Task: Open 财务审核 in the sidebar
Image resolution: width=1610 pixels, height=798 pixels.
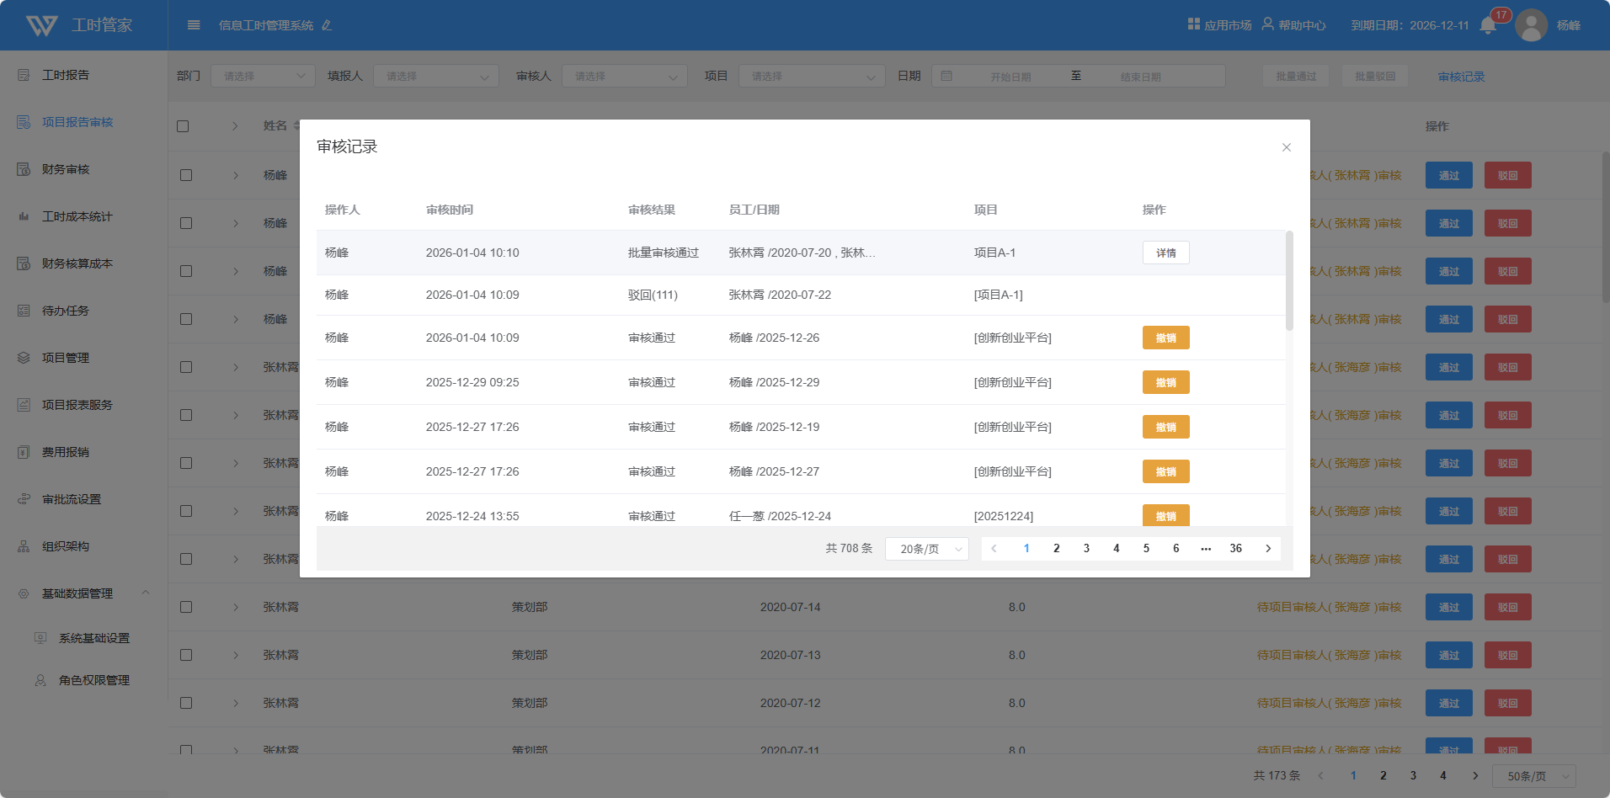Action: pyautogui.click(x=66, y=169)
